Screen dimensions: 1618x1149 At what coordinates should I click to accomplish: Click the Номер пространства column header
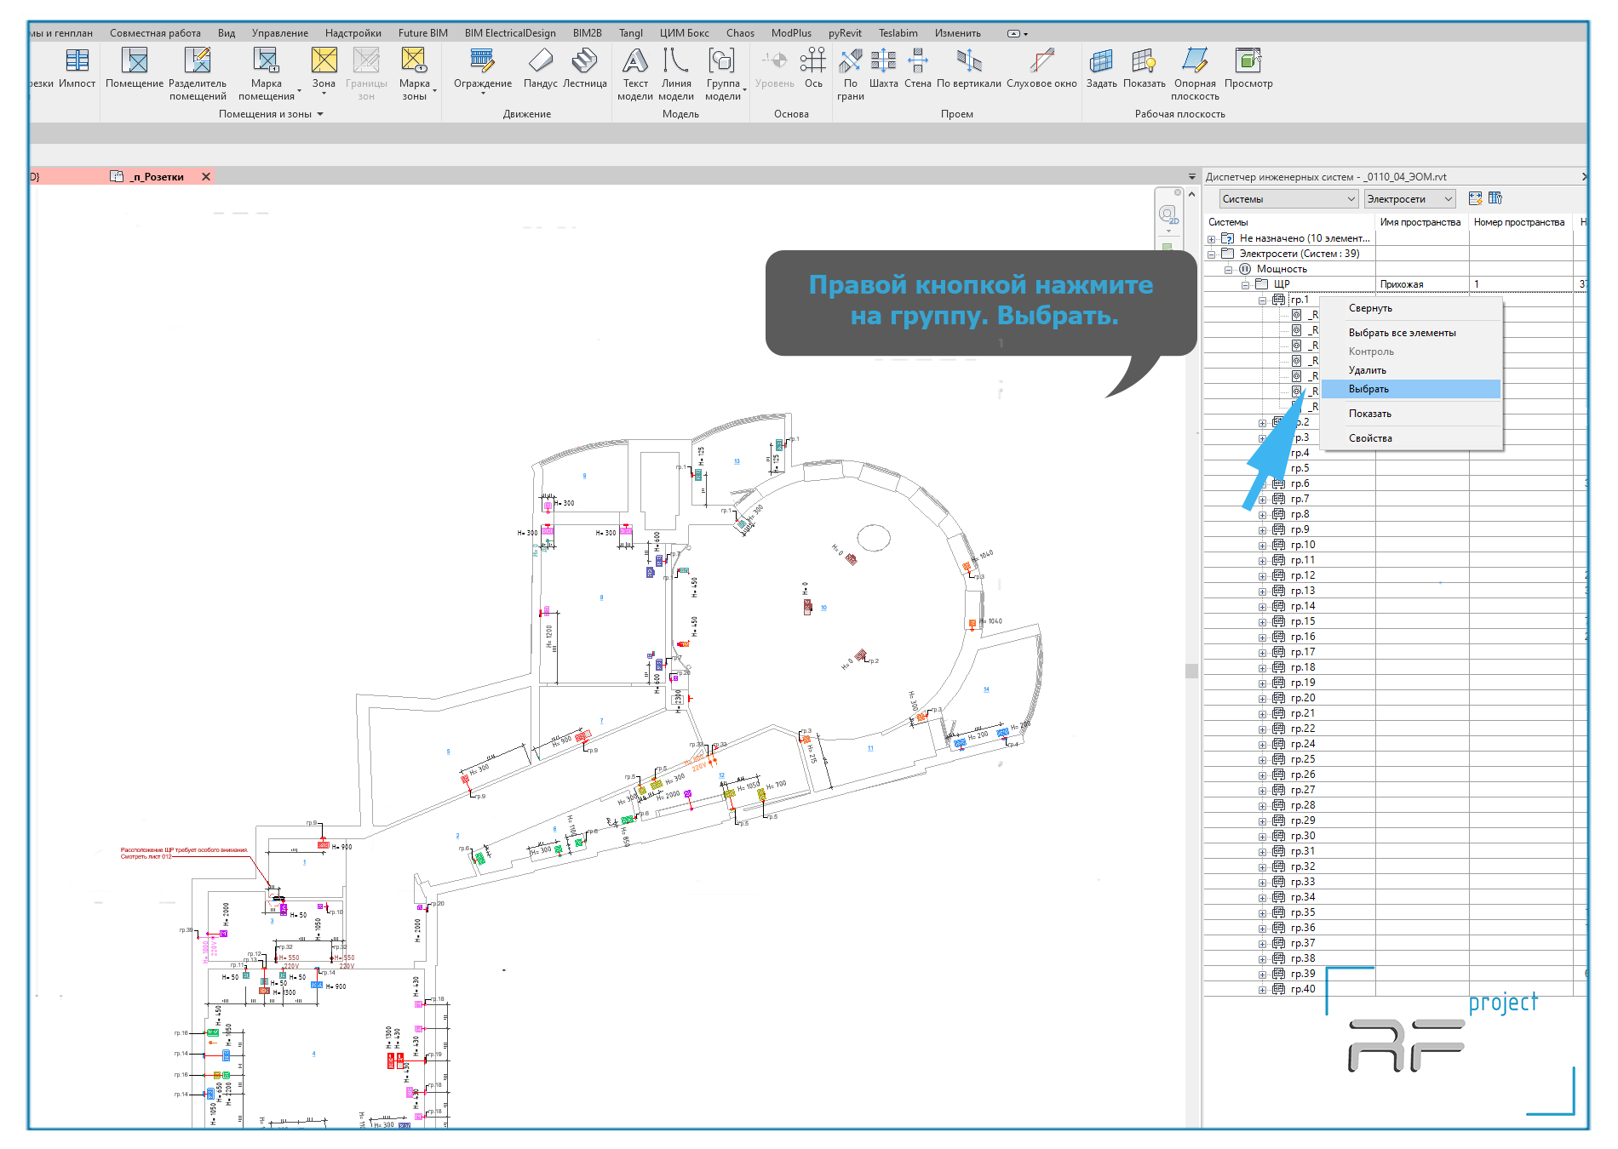1519,222
